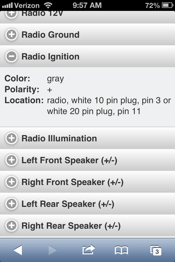Tap the radio location description text

(109, 106)
